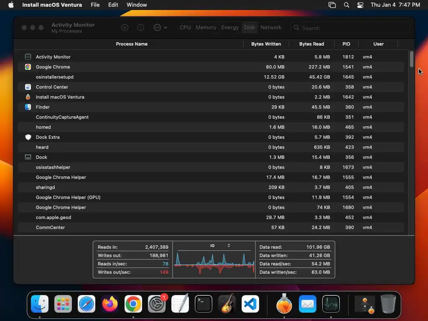Select the osisstashhelper process row
This screenshot has width=428, height=321.
211,167
